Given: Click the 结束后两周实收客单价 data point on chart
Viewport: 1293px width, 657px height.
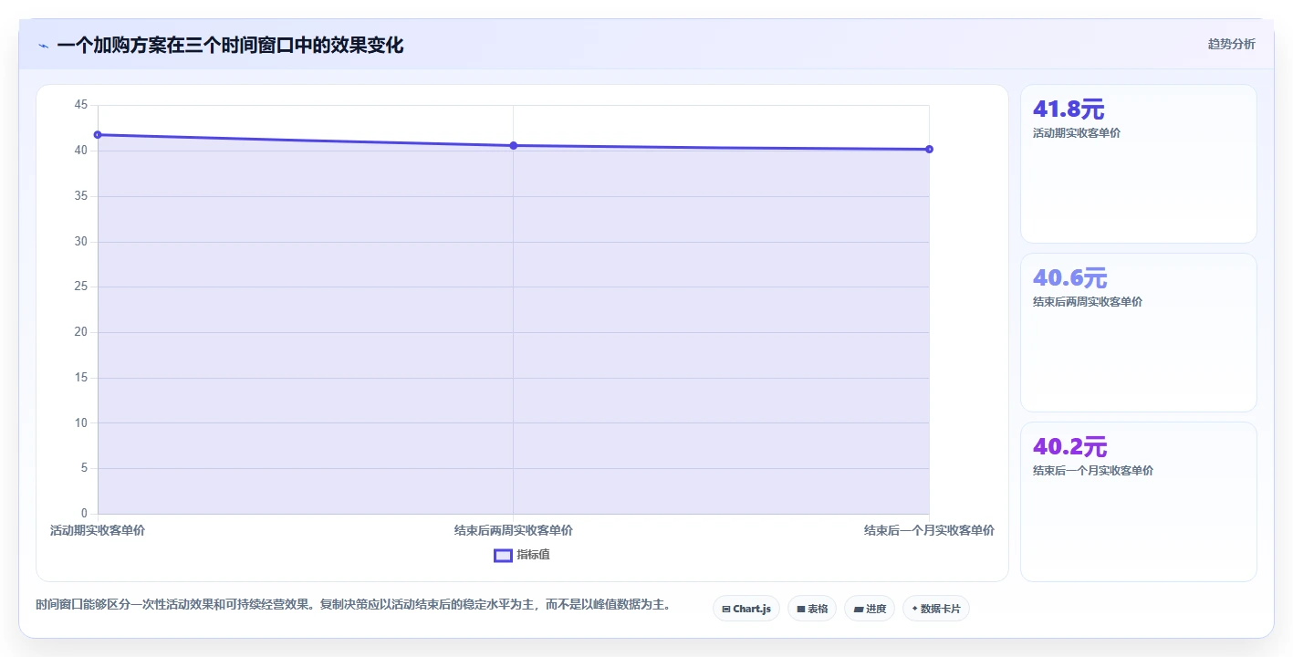Looking at the screenshot, I should click(x=514, y=146).
